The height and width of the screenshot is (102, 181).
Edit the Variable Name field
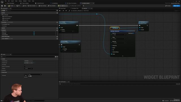click(x=28, y=61)
